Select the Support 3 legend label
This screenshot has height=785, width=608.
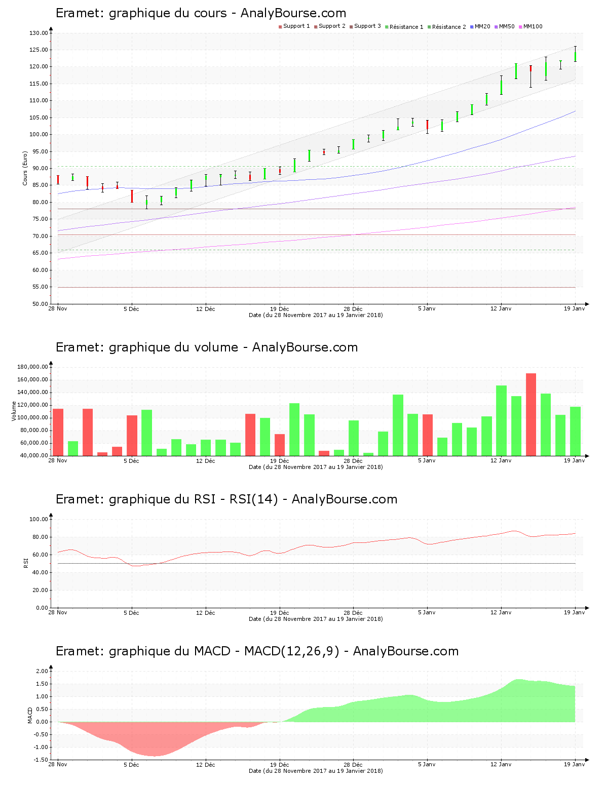point(367,26)
